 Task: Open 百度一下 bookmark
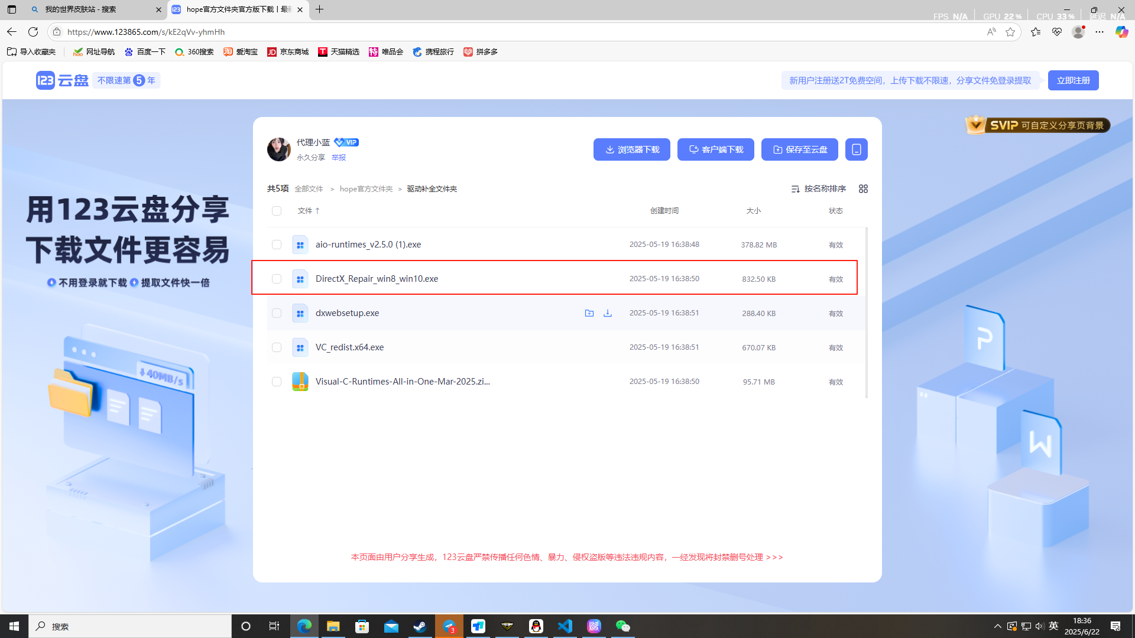(x=145, y=52)
